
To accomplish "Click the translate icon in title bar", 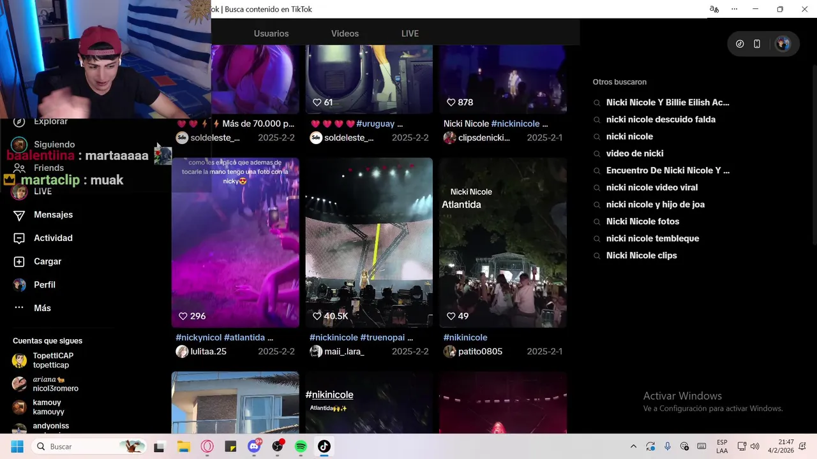I will pyautogui.click(x=714, y=9).
